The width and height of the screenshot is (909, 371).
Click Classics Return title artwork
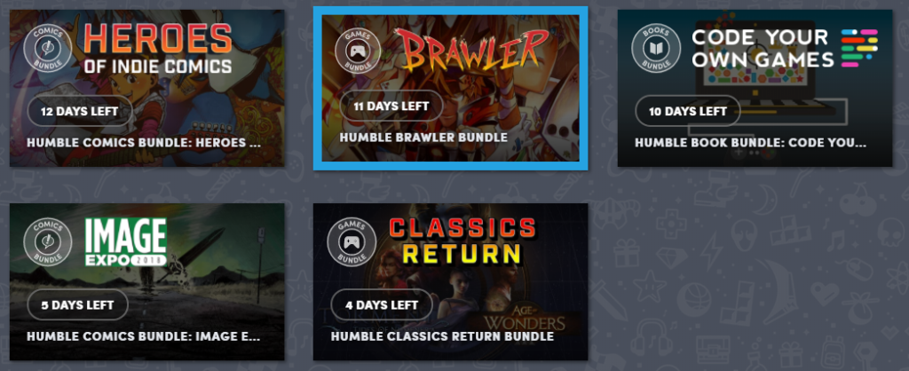pos(462,241)
